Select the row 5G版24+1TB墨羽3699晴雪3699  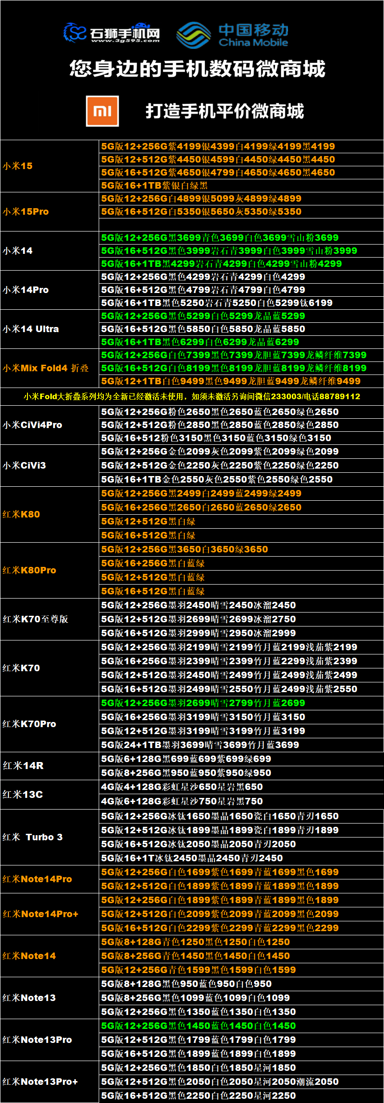pyautogui.click(x=241, y=745)
